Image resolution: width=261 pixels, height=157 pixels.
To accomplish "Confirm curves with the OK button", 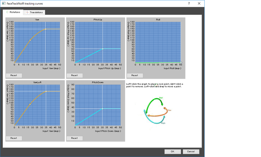I will point(173,152).
